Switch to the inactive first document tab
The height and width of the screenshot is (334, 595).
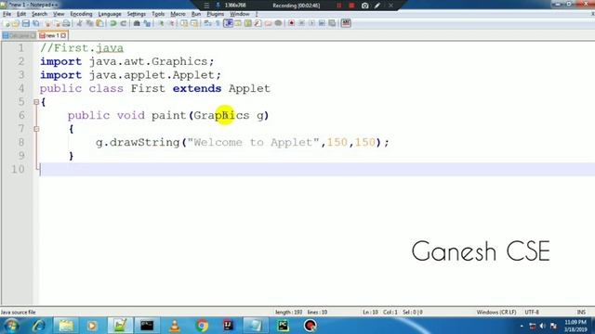click(19, 35)
